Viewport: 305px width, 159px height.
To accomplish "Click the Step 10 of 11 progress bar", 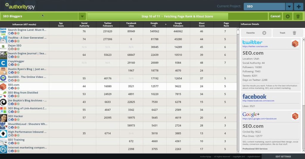I will coord(177,16).
